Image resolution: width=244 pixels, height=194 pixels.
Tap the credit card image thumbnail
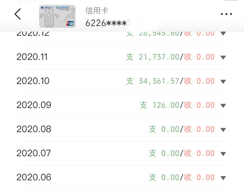pyautogui.click(x=57, y=16)
